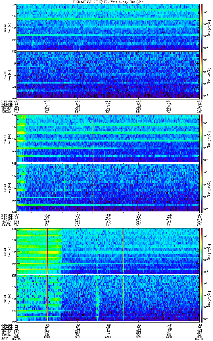Select the THA BL spectrogram panel
213x341 pixels.
(108, 27)
